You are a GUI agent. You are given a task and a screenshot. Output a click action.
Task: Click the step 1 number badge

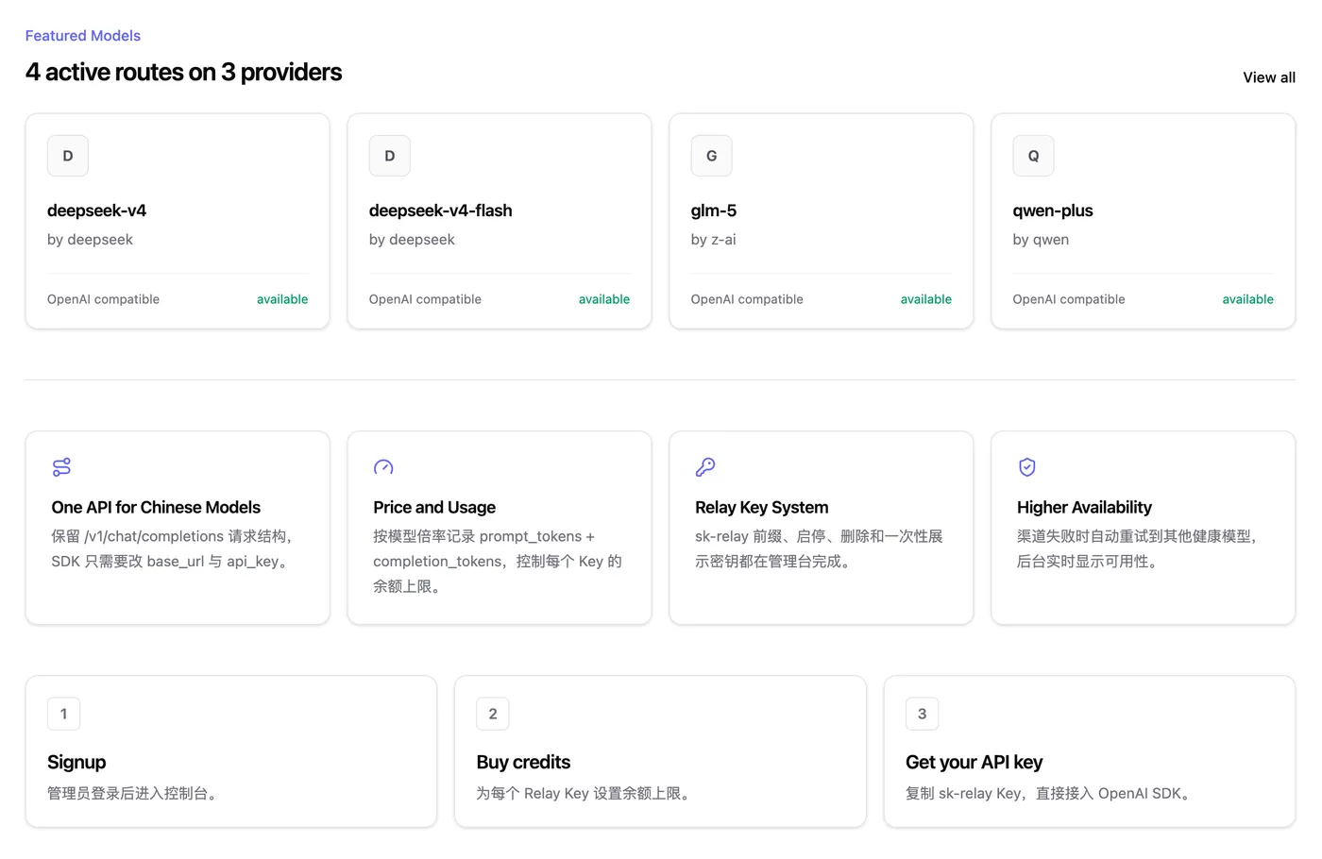click(64, 714)
